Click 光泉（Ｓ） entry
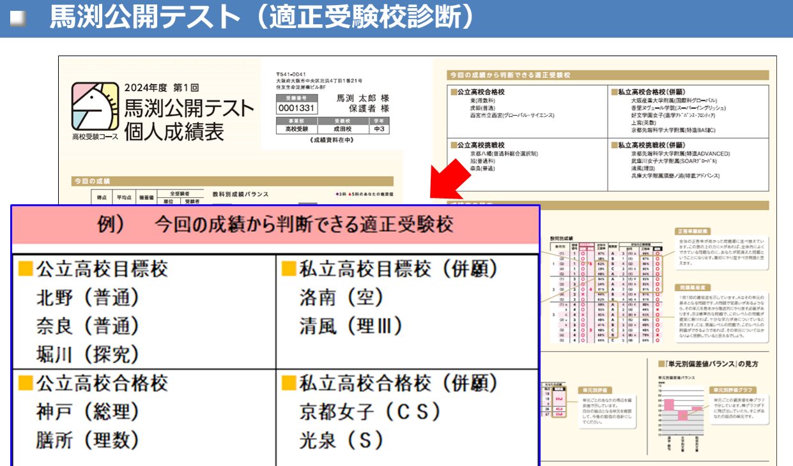The image size is (793, 466). [343, 440]
